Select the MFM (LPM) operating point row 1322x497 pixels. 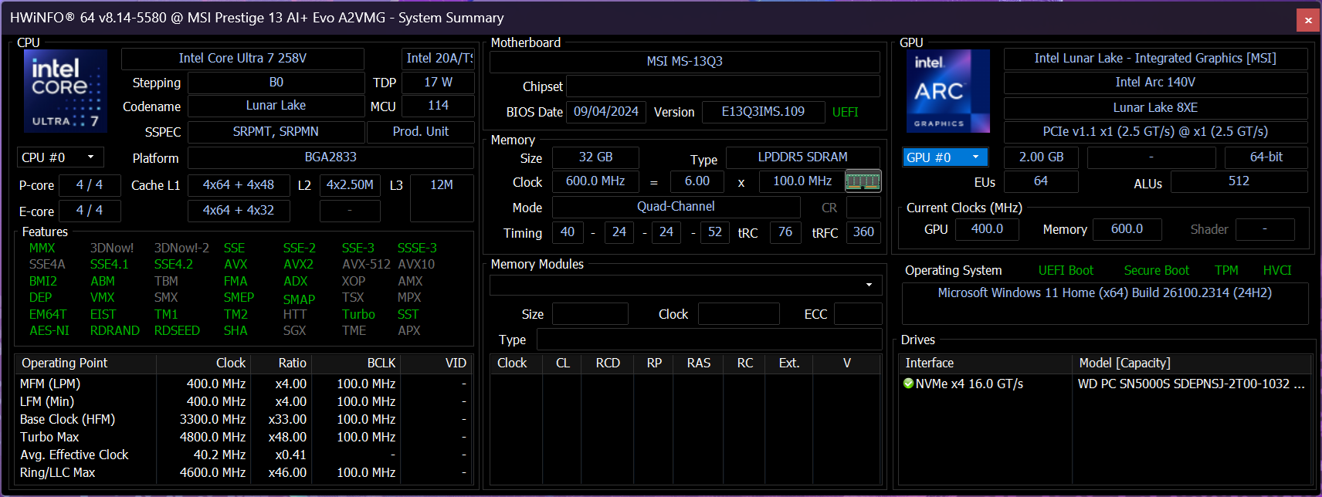pyautogui.click(x=243, y=384)
